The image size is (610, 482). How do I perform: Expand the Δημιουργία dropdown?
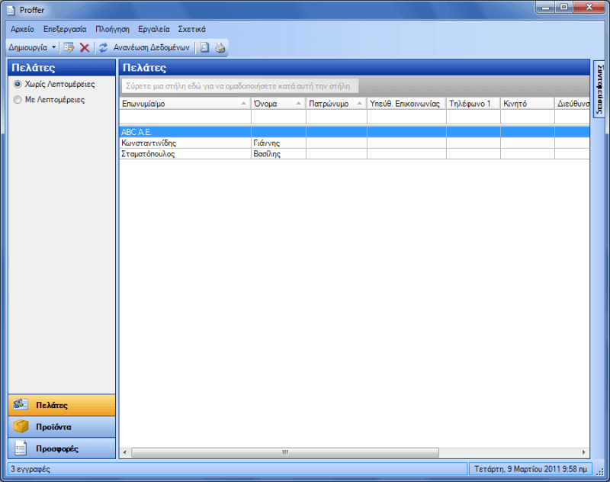point(53,47)
